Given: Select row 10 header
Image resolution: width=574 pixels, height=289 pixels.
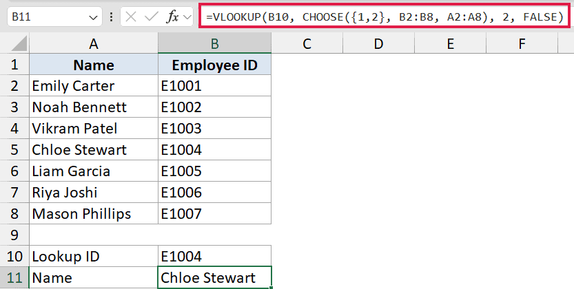Looking at the screenshot, I should coord(14,256).
